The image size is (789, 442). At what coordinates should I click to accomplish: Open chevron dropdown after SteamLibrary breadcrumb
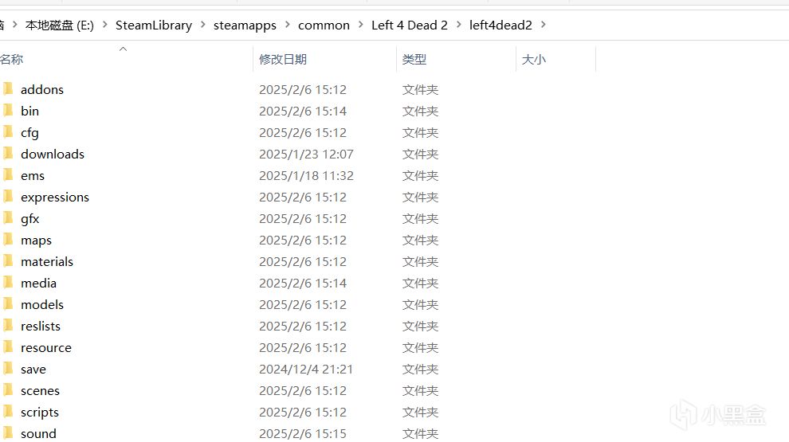point(202,25)
